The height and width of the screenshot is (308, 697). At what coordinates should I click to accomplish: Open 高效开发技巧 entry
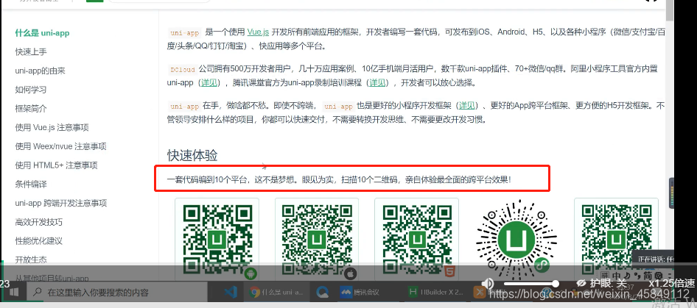38,222
